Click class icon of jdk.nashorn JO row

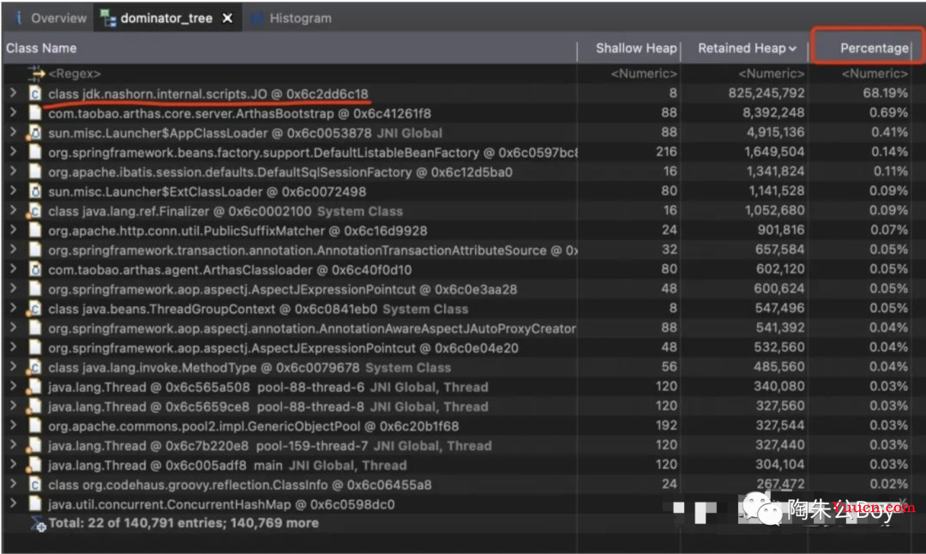tap(35, 94)
